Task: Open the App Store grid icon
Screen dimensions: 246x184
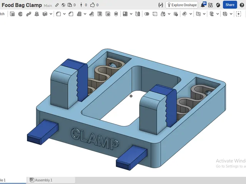Action: click(x=210, y=5)
